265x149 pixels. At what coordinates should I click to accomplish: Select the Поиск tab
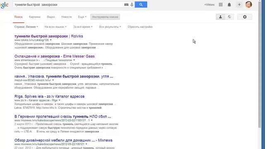[18, 17]
